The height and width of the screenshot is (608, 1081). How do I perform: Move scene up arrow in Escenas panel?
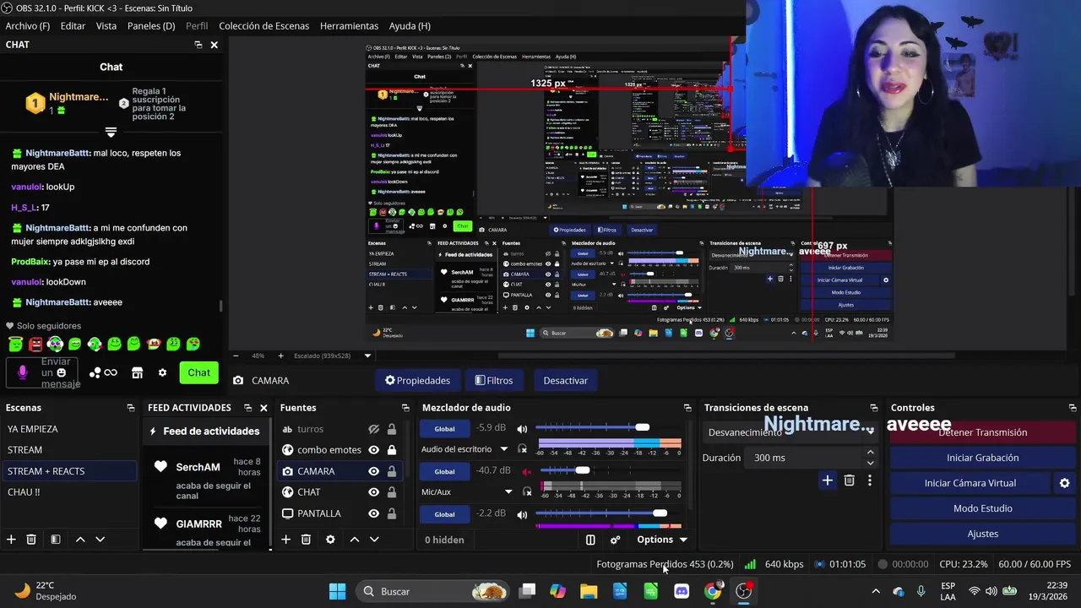(x=80, y=540)
